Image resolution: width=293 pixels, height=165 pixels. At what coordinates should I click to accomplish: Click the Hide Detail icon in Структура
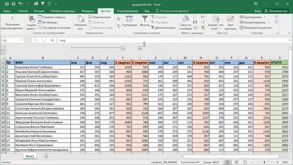click(x=277, y=22)
